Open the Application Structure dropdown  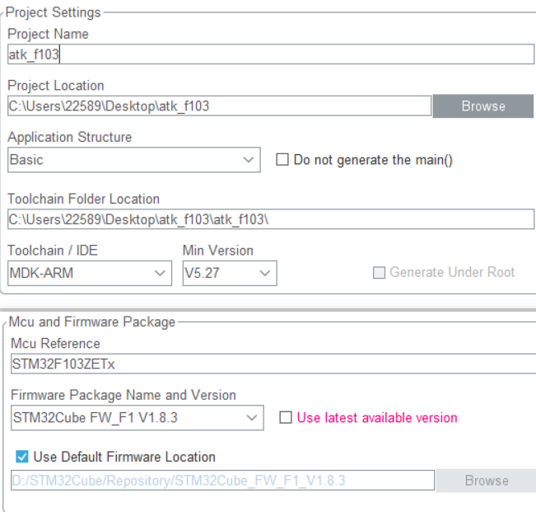pos(134,160)
